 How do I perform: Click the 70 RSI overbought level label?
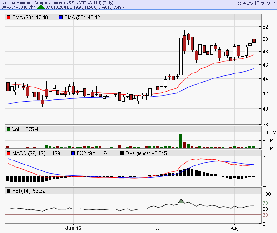click(265, 203)
